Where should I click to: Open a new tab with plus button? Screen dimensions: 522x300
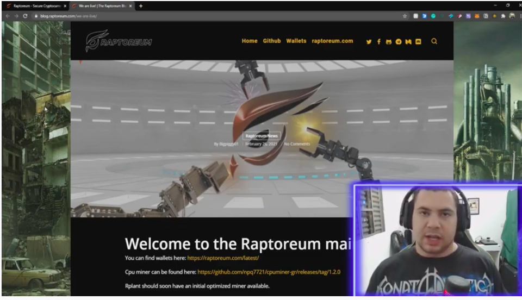141,6
